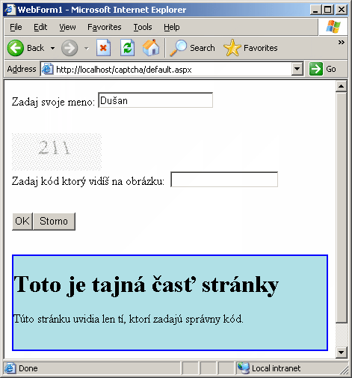Go to the Home page icon
The width and height of the screenshot is (352, 378).
[151, 48]
